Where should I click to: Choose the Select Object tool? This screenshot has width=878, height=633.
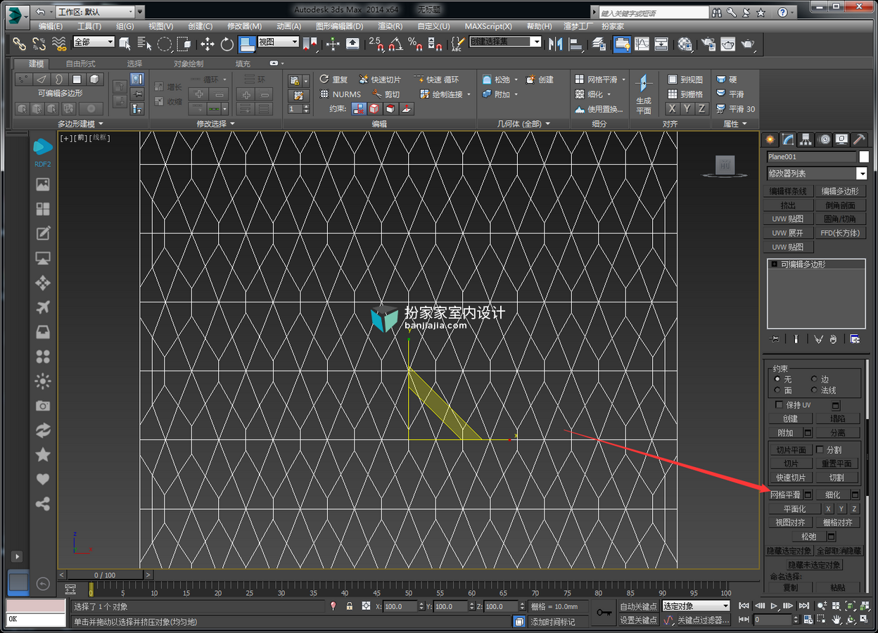pos(125,44)
